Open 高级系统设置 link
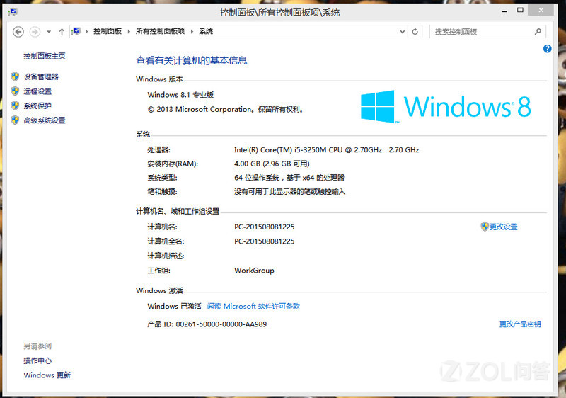Screen dimensions: 566x398 45,120
